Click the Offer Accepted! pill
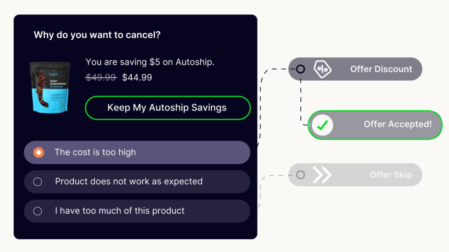 point(375,125)
